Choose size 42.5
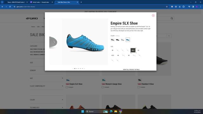 pos(133,50)
